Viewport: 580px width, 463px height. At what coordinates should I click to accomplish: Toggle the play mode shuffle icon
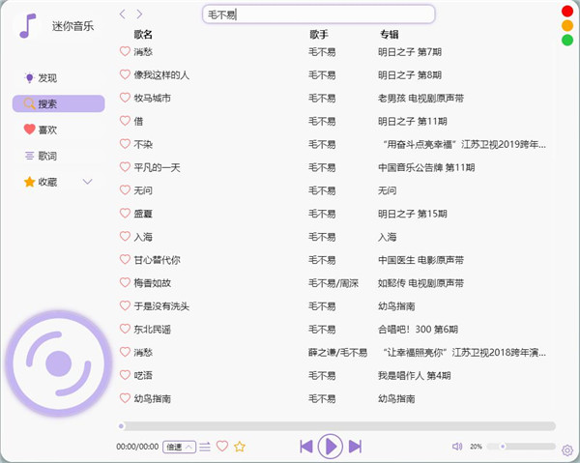(x=205, y=447)
